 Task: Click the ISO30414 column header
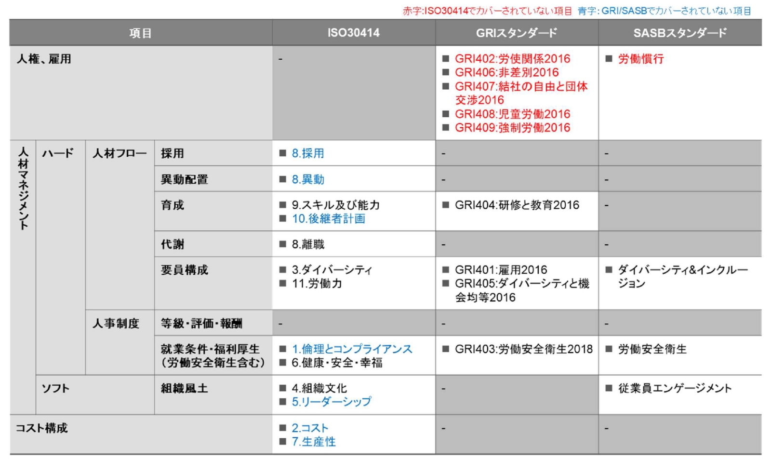354,33
